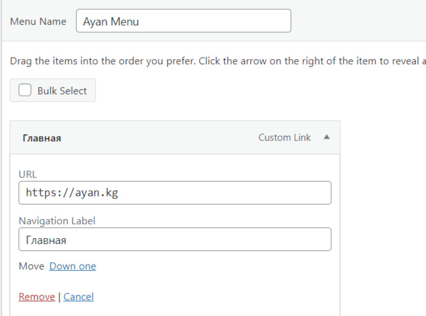Click the bold Главная item title
Image resolution: width=426 pixels, height=316 pixels.
click(x=42, y=138)
